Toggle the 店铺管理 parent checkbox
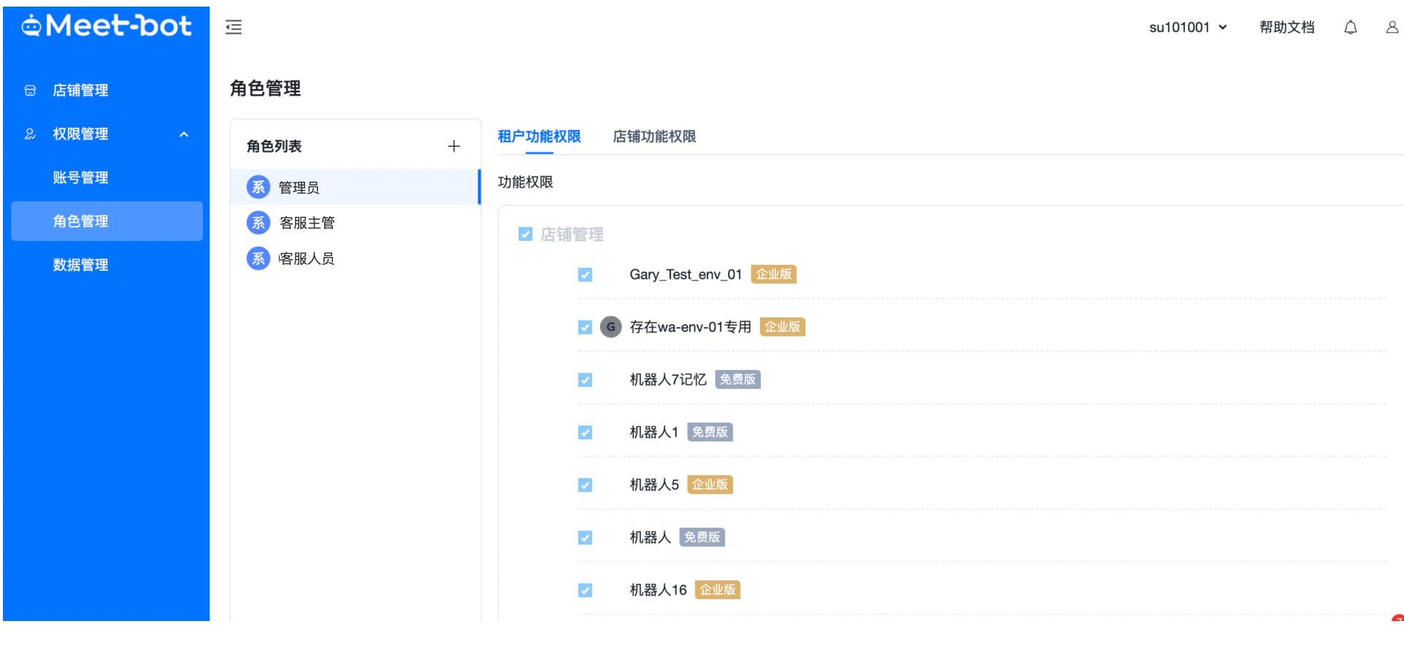 point(526,234)
